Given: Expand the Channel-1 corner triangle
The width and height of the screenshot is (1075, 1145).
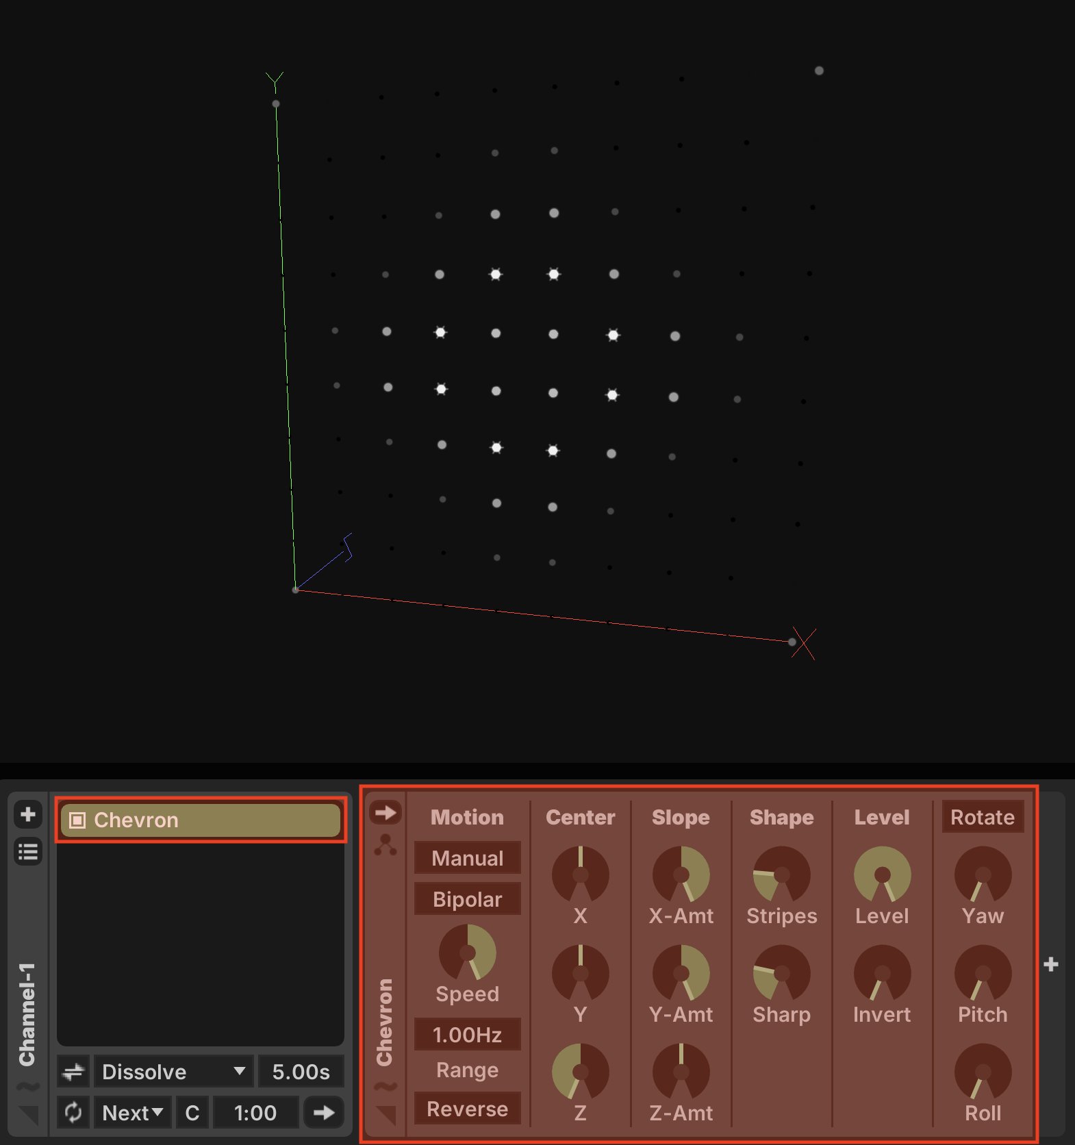Looking at the screenshot, I should 29,1116.
